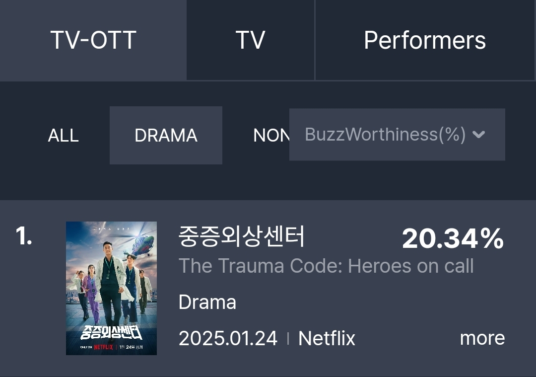
Task: Click the Korean title text on poster
Action: [111, 332]
